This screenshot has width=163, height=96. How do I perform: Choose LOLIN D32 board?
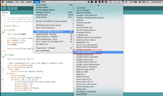point(81,8)
